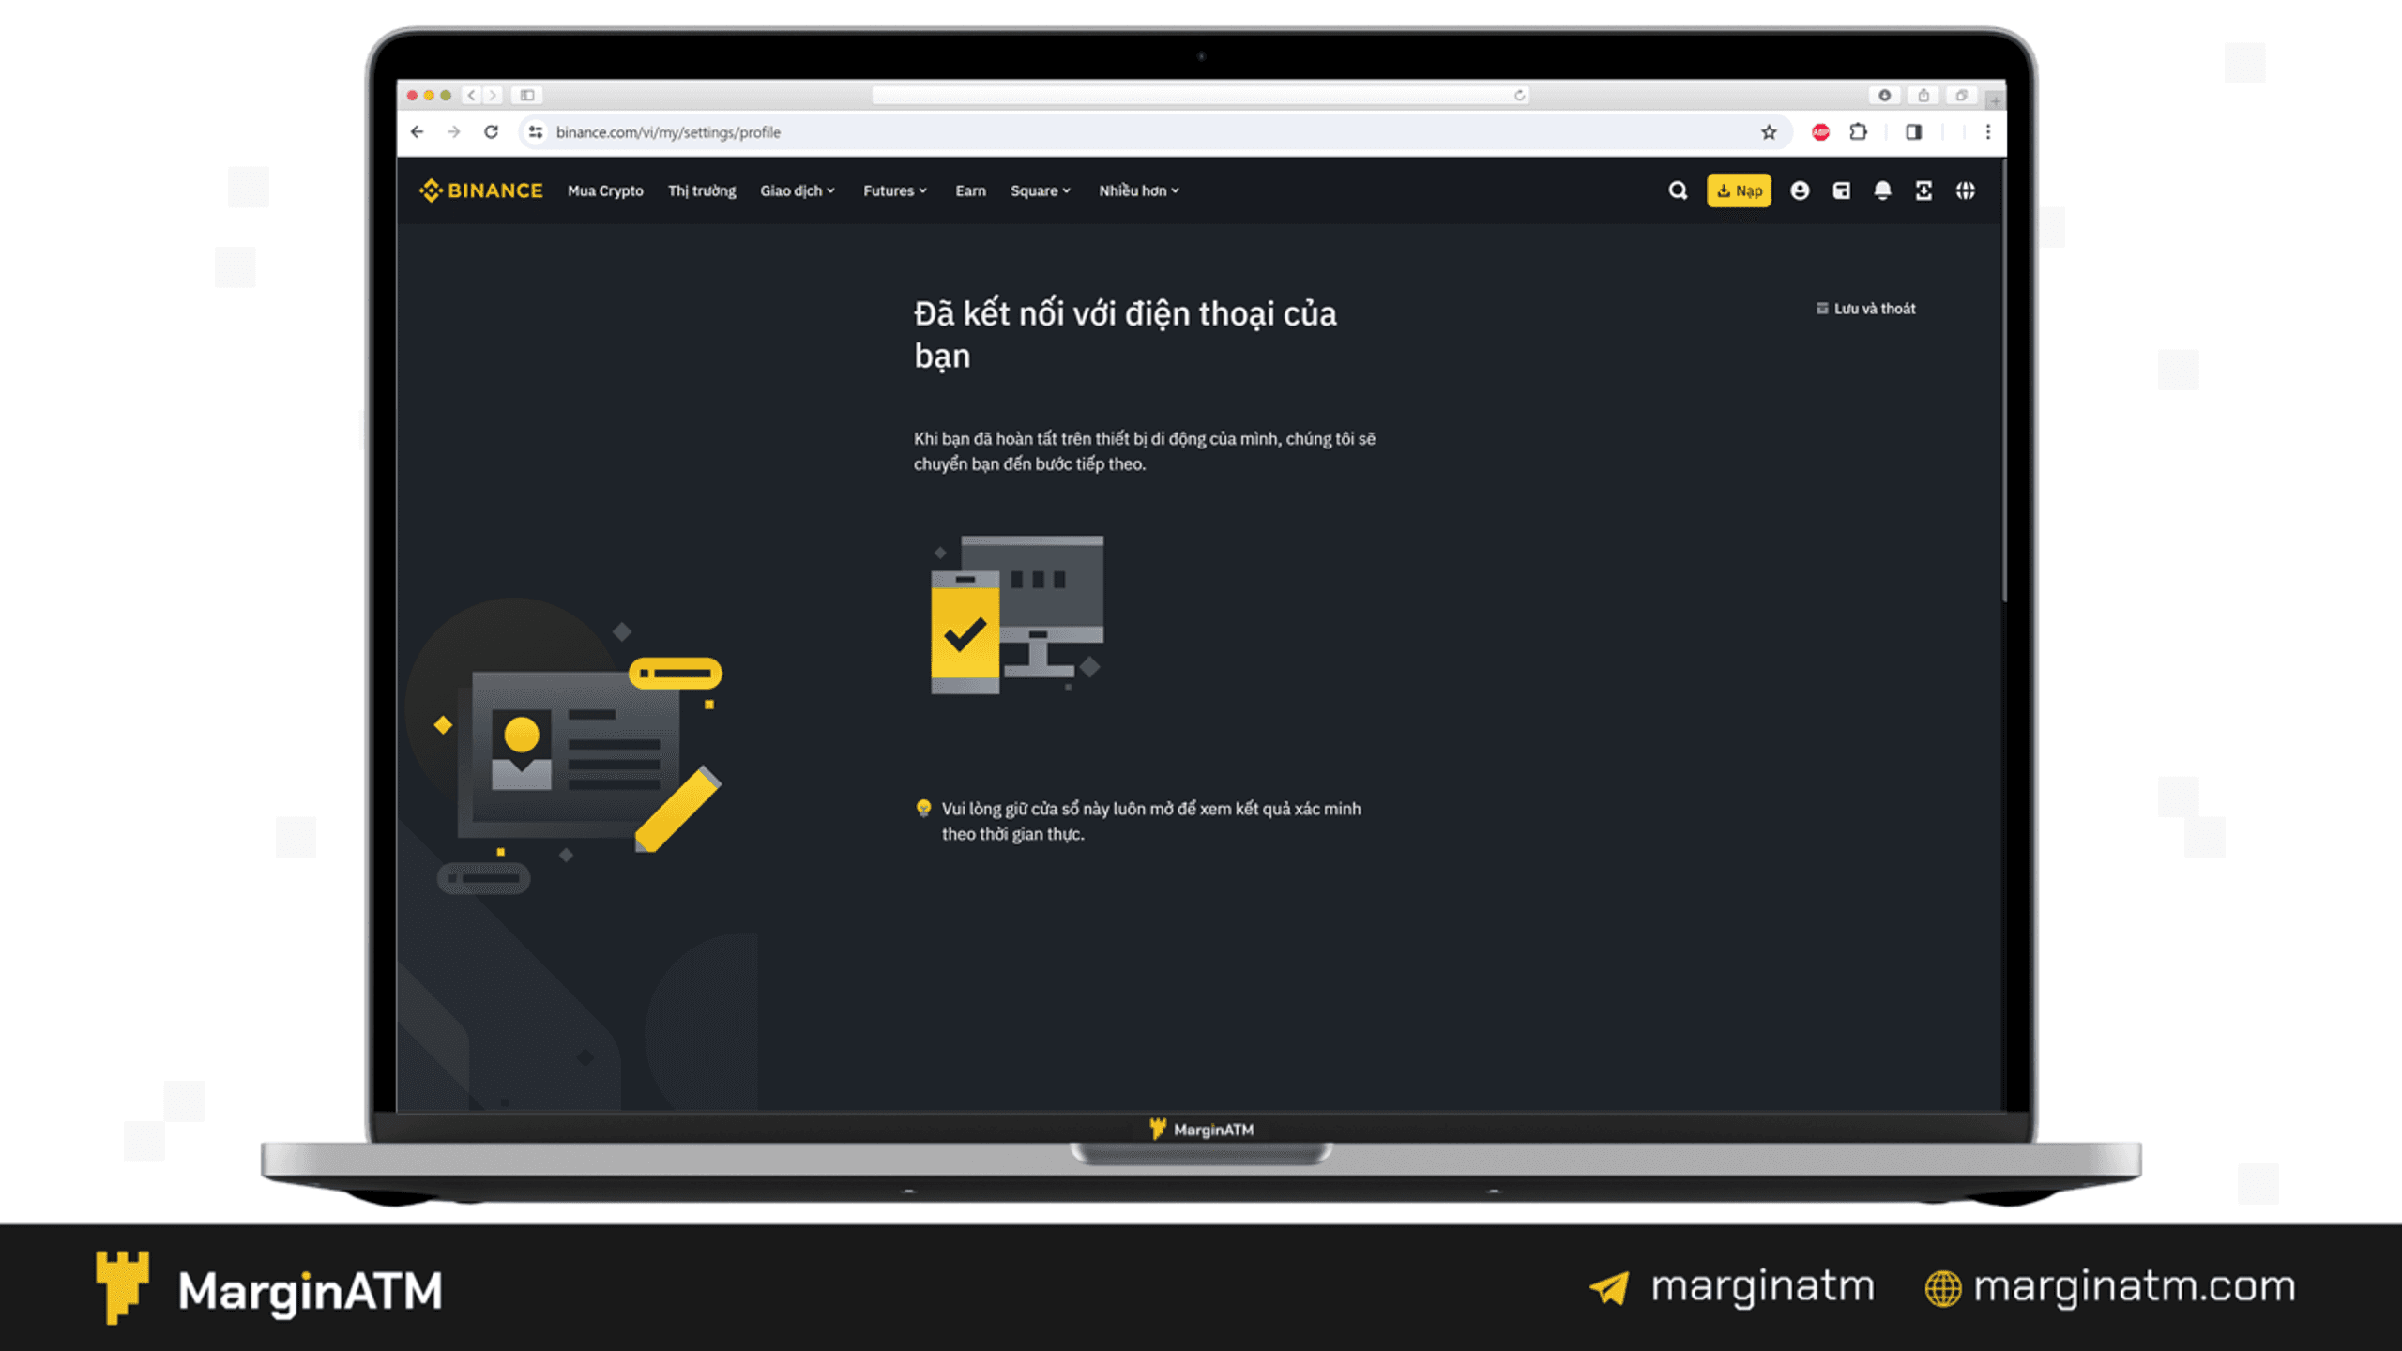Image resolution: width=2402 pixels, height=1351 pixels.
Task: Open the Binance home logo
Action: [480, 190]
